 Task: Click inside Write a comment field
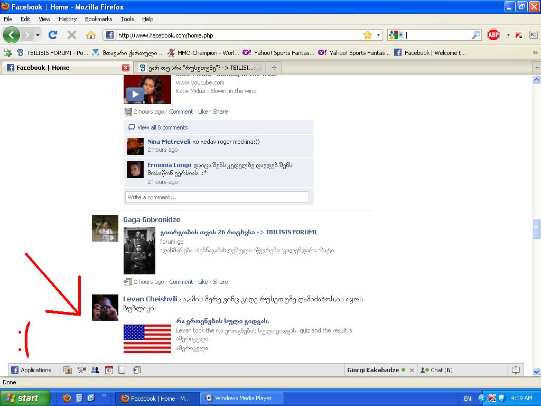pos(217,197)
